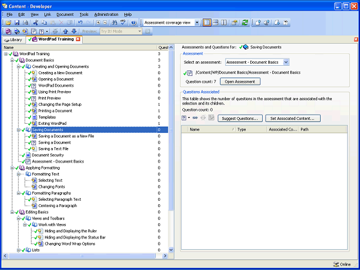Open the Tools menu
This screenshot has height=270, width=360.
click(84, 15)
